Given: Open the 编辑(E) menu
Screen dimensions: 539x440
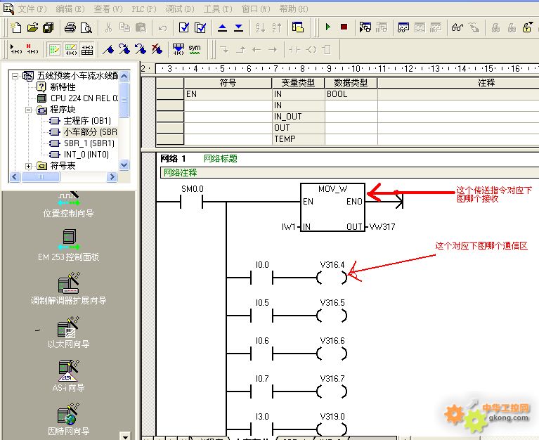Looking at the screenshot, I should (x=70, y=9).
